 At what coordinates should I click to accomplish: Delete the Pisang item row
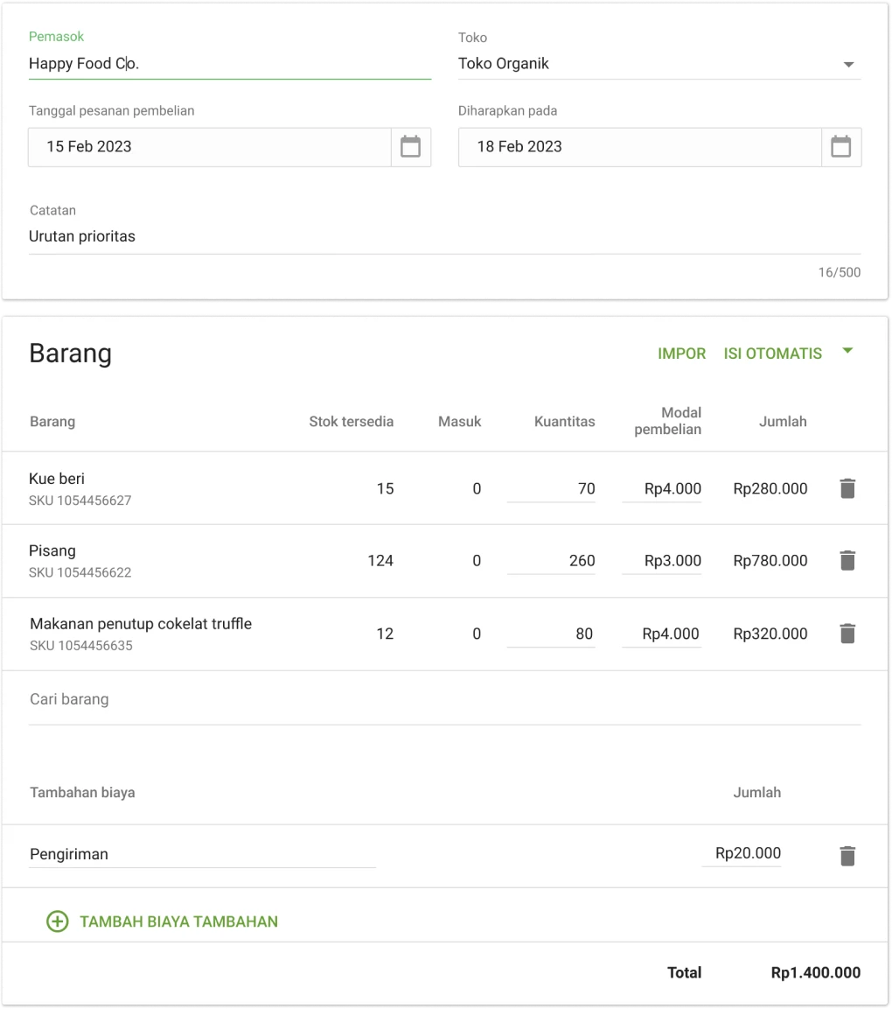[x=847, y=561]
